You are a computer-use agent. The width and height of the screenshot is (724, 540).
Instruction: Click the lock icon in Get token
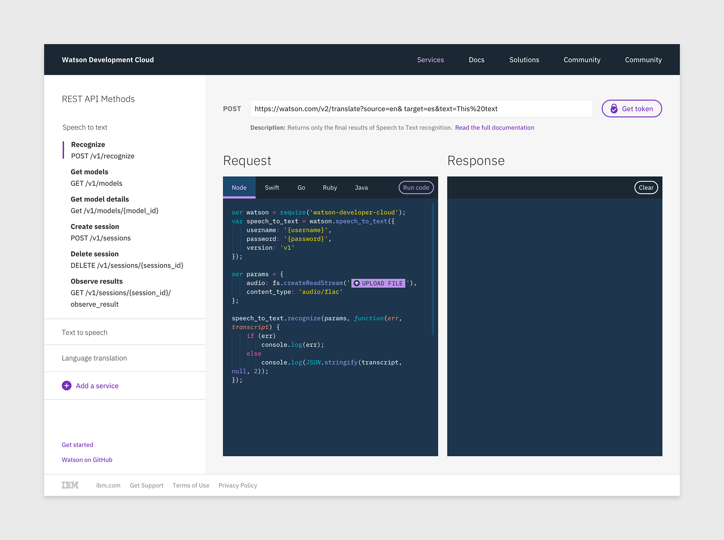(x=614, y=109)
